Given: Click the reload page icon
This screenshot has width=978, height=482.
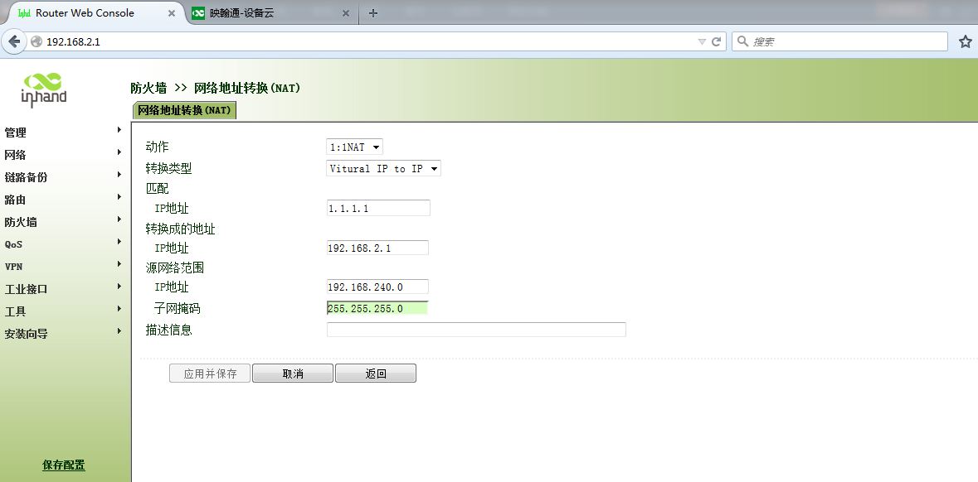Looking at the screenshot, I should (x=717, y=41).
